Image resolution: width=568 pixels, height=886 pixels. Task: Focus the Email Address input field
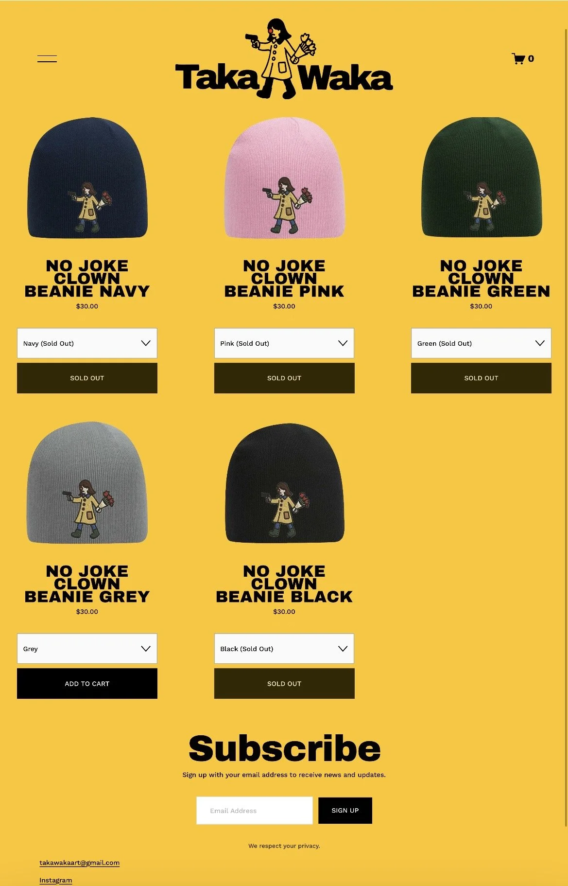tap(255, 810)
